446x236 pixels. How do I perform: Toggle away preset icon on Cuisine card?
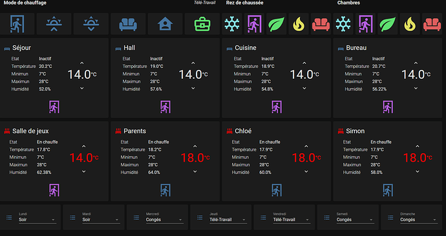[x=277, y=107]
